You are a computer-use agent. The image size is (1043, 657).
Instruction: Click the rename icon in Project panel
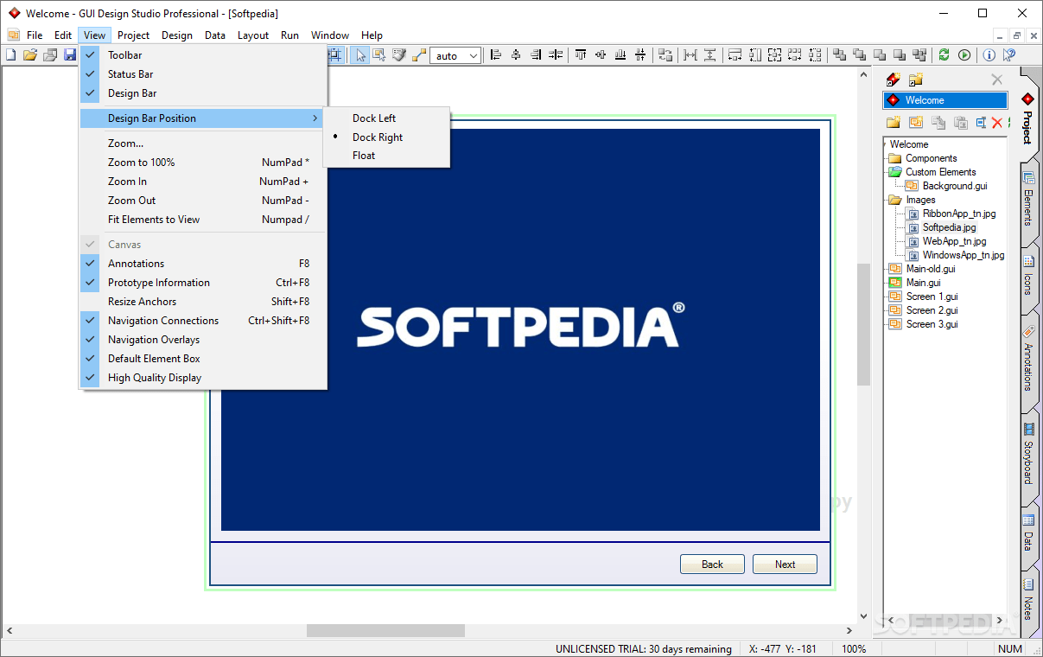(x=981, y=122)
